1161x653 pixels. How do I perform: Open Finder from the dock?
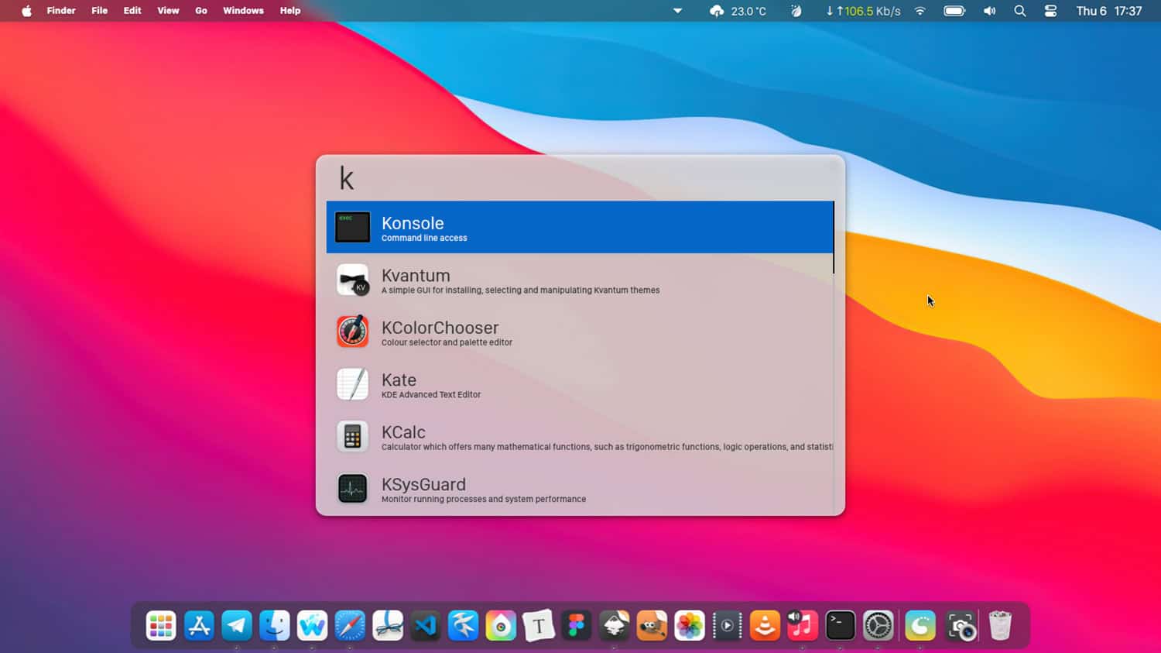tap(274, 626)
